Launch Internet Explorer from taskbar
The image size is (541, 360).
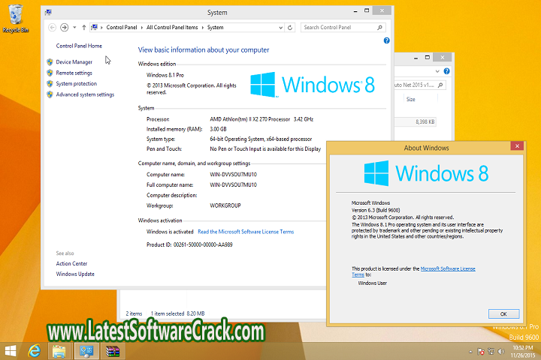pos(35,352)
